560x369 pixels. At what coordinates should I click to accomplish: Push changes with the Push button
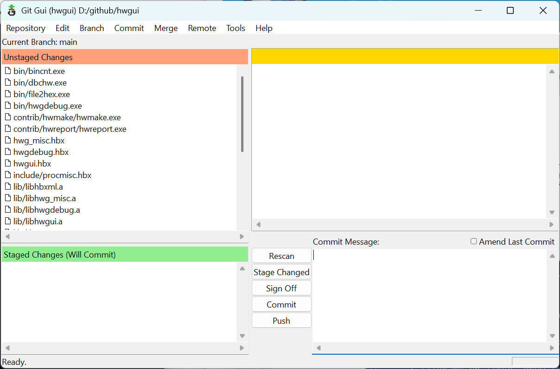pos(281,321)
